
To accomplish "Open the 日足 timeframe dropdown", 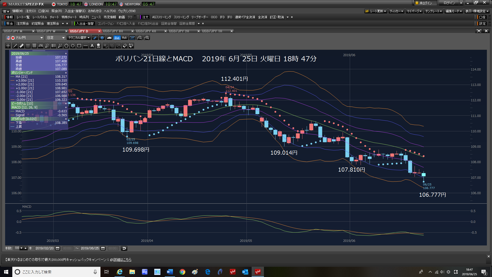I will [x=56, y=38].
